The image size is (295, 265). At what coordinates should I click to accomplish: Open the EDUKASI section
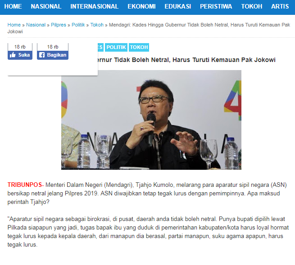178,6
